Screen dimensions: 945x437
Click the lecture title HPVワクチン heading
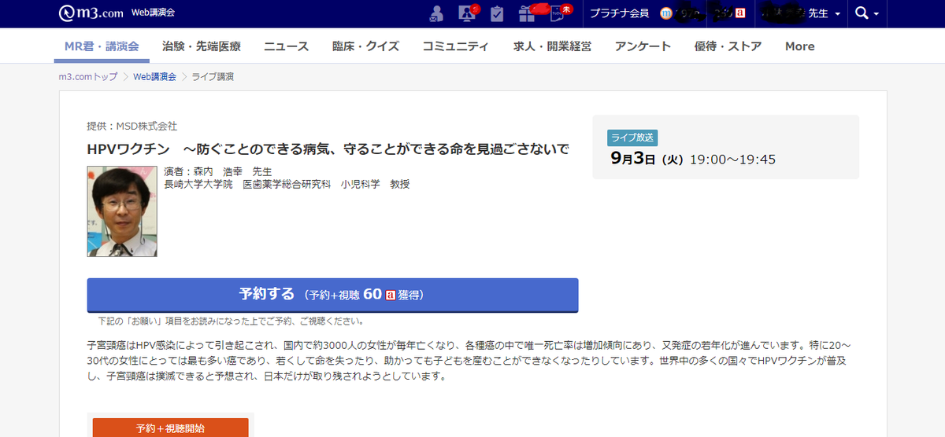(x=328, y=149)
